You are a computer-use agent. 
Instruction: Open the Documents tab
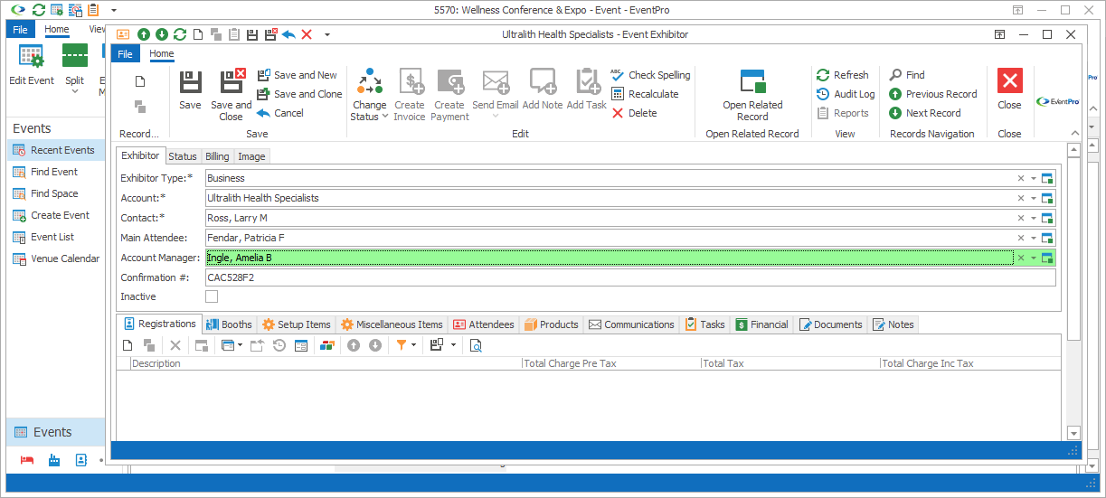click(830, 324)
